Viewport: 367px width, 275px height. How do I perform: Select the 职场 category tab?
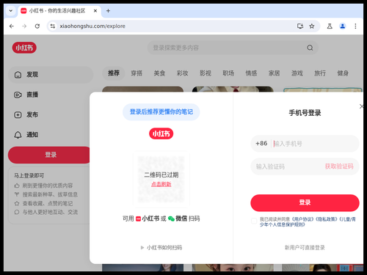tap(228, 73)
